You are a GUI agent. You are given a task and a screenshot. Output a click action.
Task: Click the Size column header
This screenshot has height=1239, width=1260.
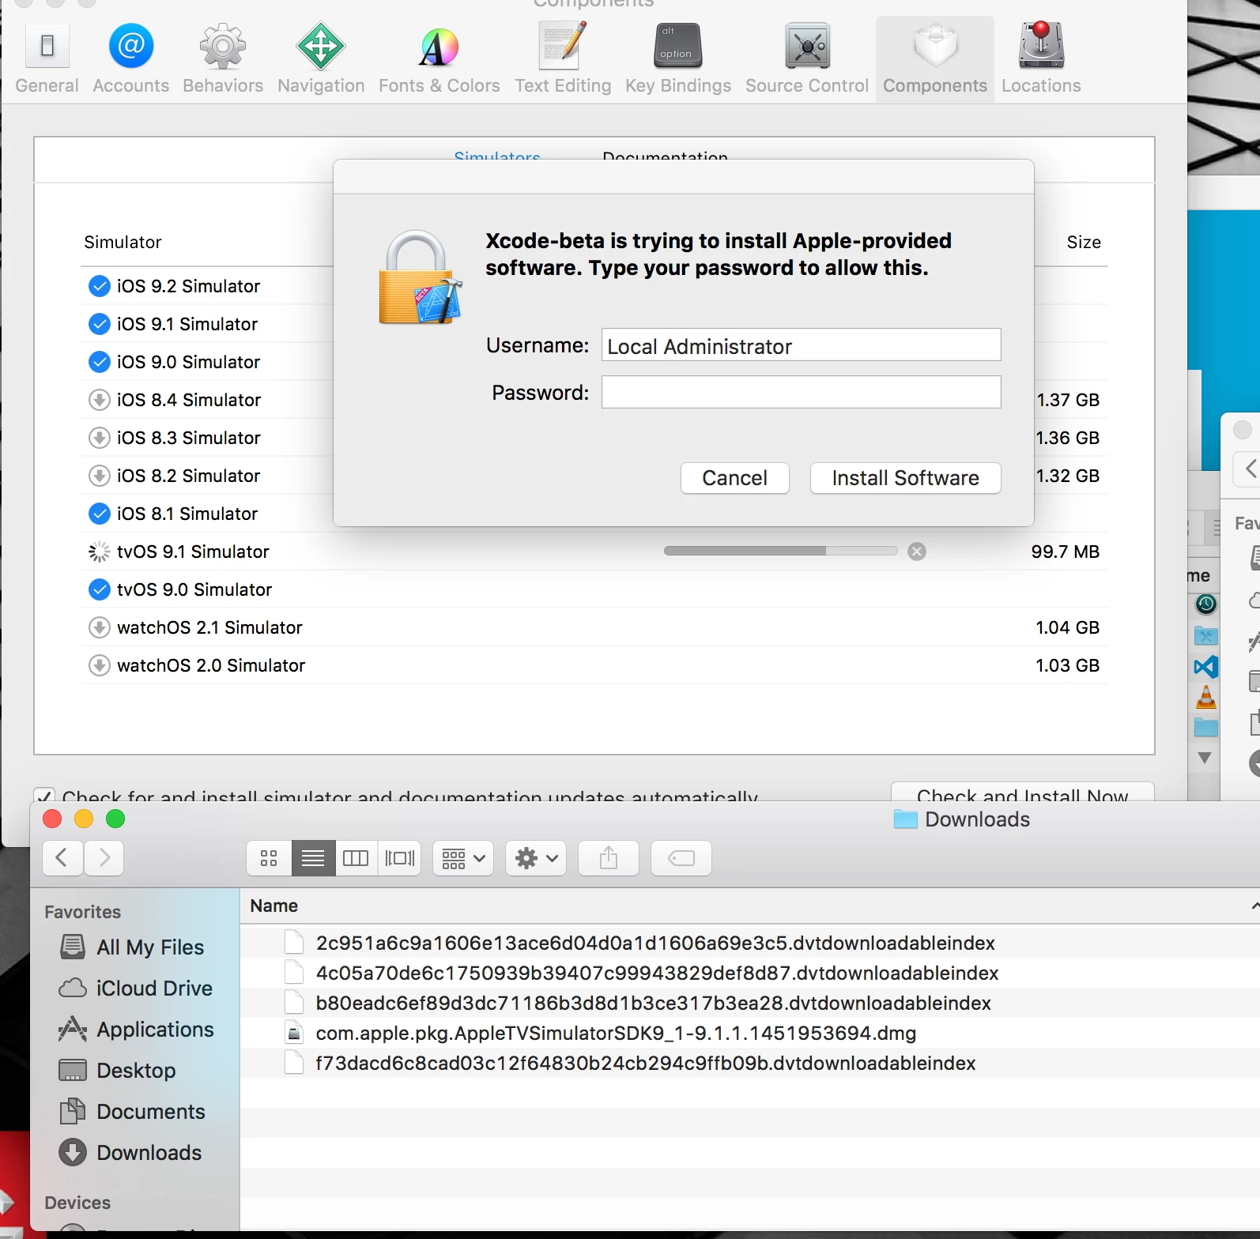point(1084,242)
